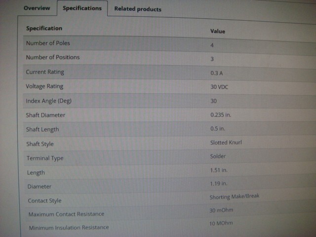The height and width of the screenshot is (237, 316).
Task: Click the Shorting Make/Break value
Action: click(234, 196)
